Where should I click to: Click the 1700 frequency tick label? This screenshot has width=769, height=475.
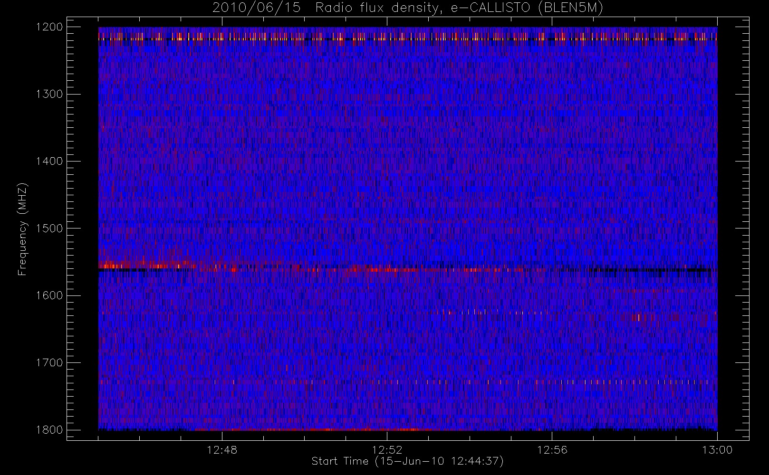[x=49, y=362]
